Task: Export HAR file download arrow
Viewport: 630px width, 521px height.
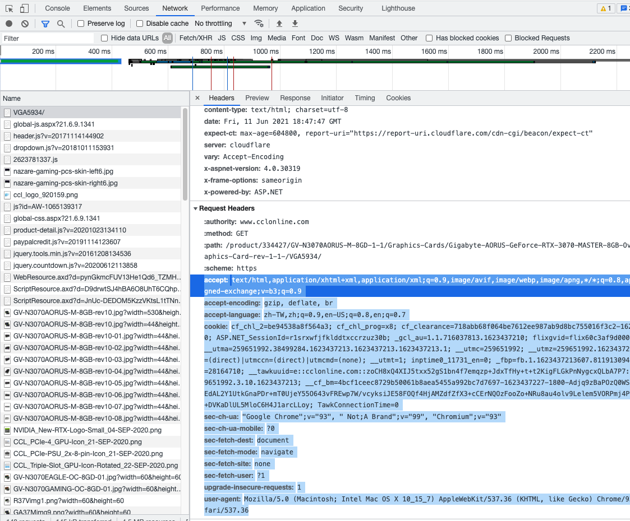Action: coord(295,24)
